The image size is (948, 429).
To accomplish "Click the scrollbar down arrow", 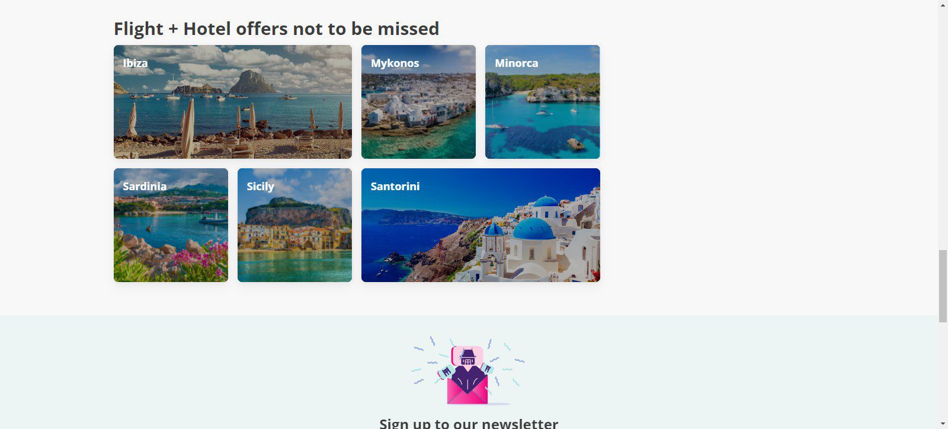I will tap(943, 424).
